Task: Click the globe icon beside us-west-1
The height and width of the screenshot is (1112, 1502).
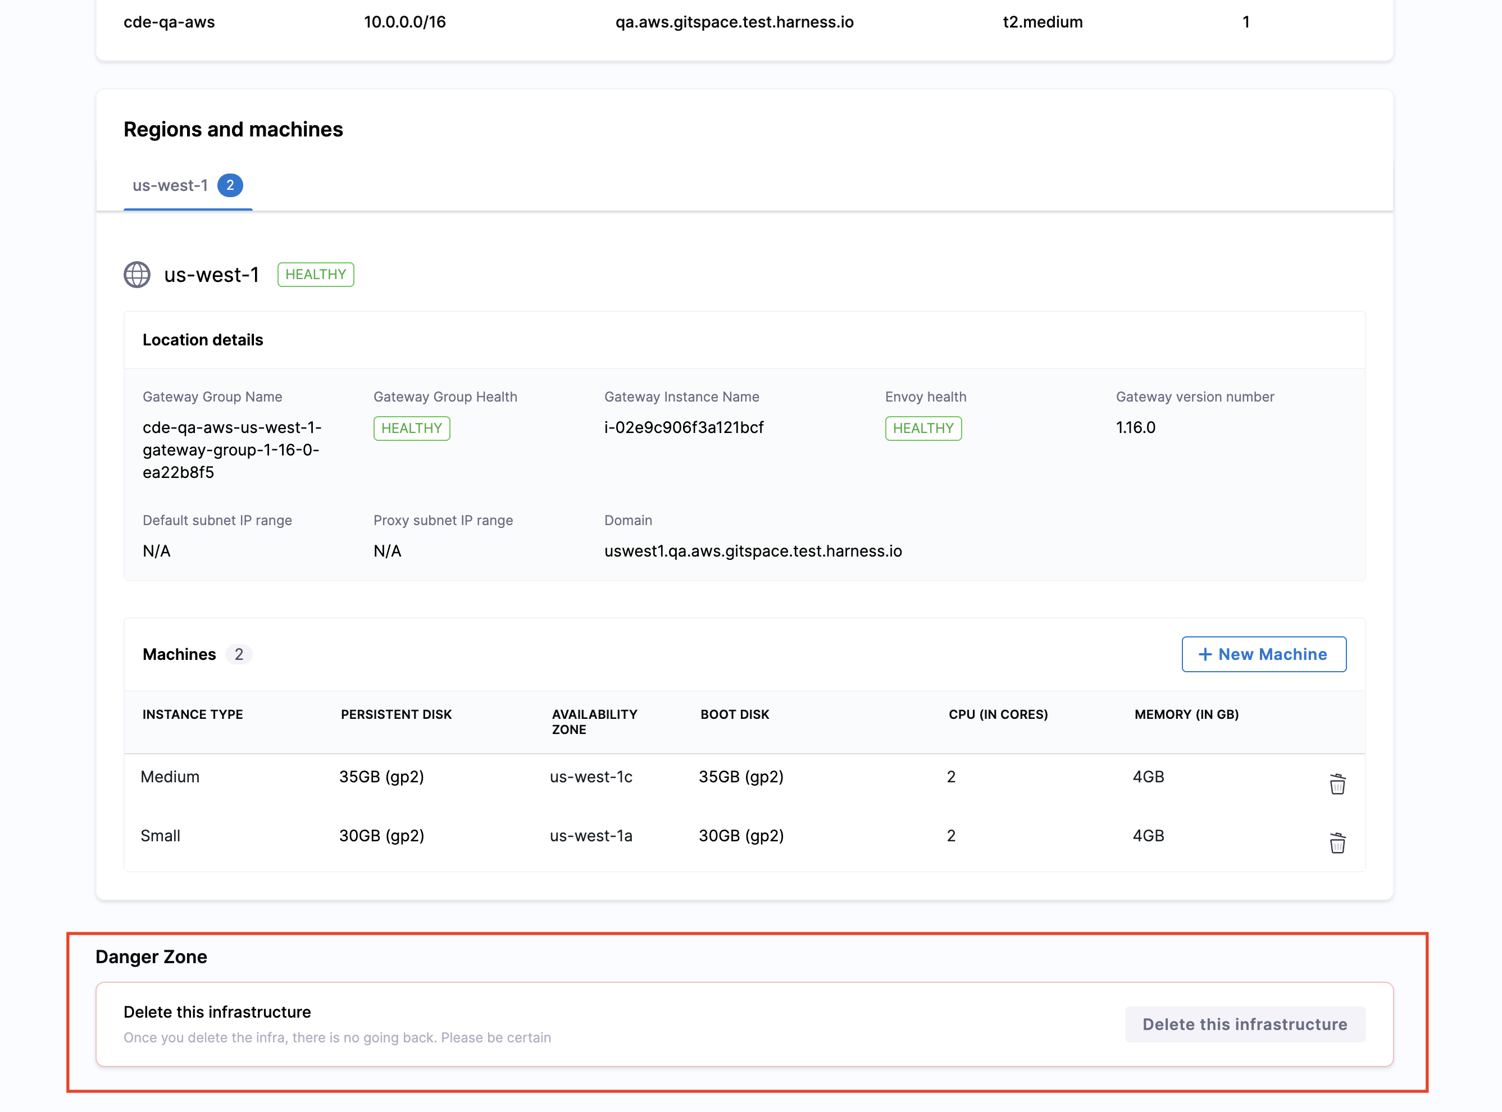Action: 136,275
